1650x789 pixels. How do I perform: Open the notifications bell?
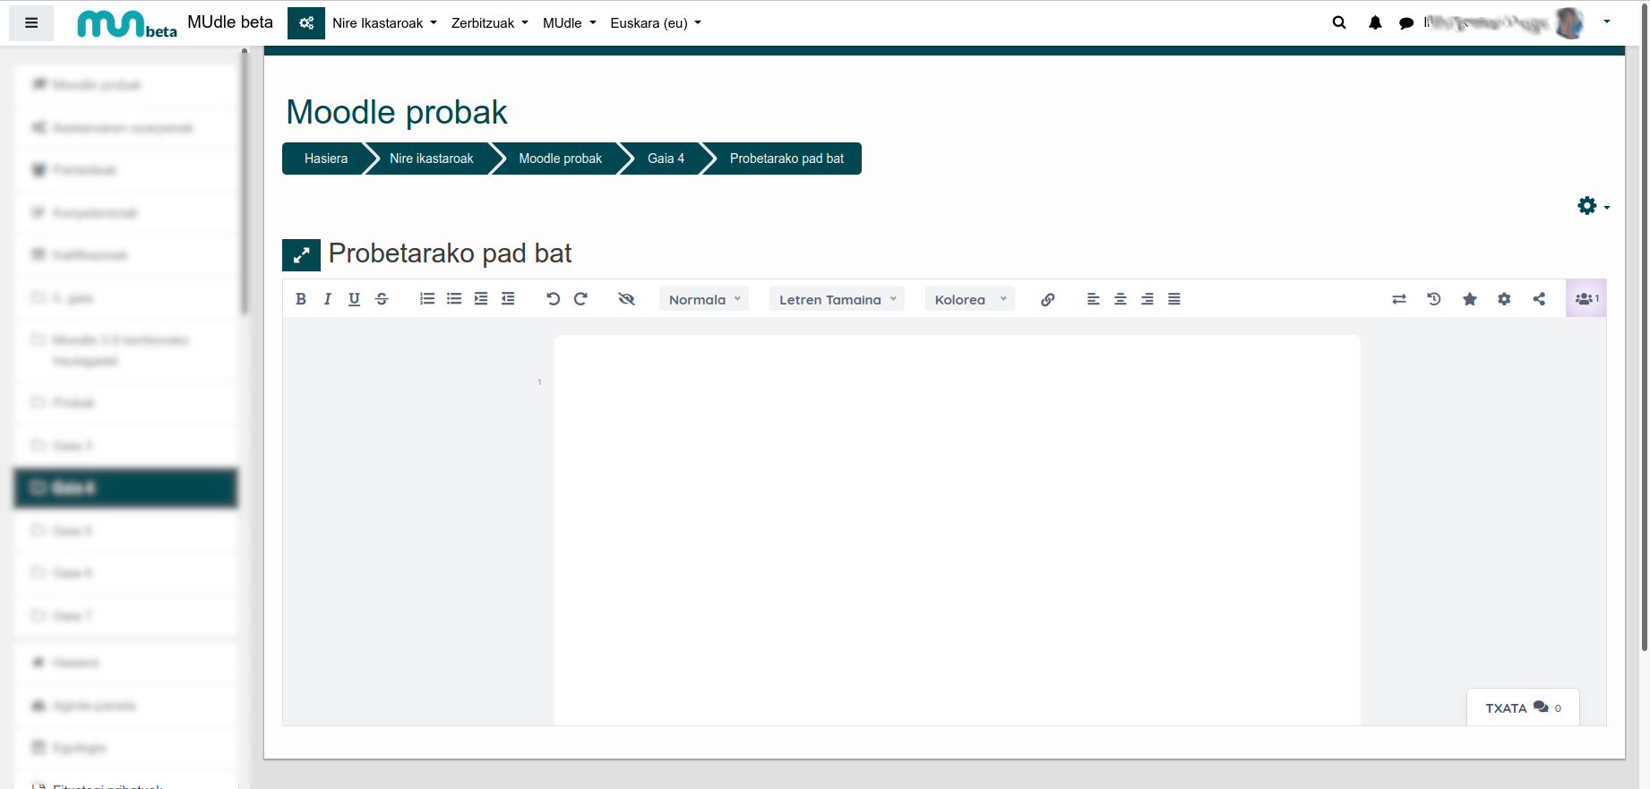(x=1375, y=23)
